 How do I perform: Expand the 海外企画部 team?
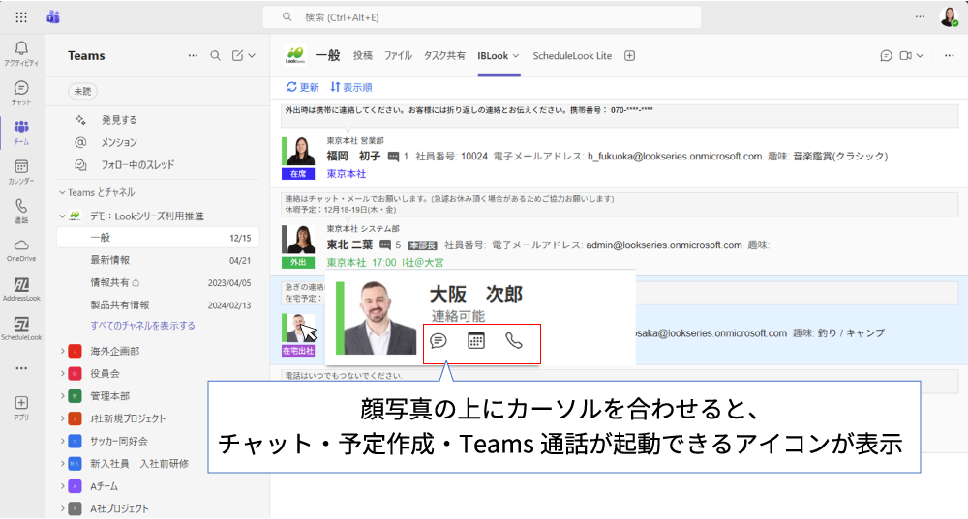coord(62,351)
